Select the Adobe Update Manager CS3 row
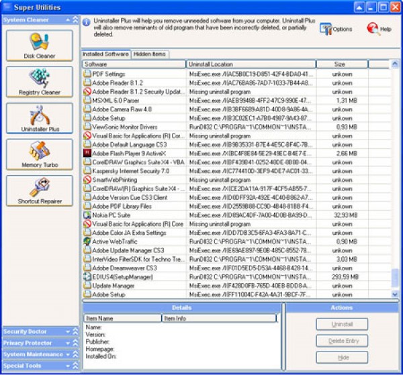403x375 pixels. pyautogui.click(x=237, y=250)
